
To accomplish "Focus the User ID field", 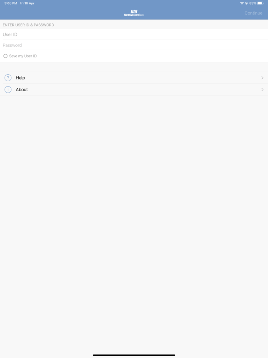I will (134, 34).
